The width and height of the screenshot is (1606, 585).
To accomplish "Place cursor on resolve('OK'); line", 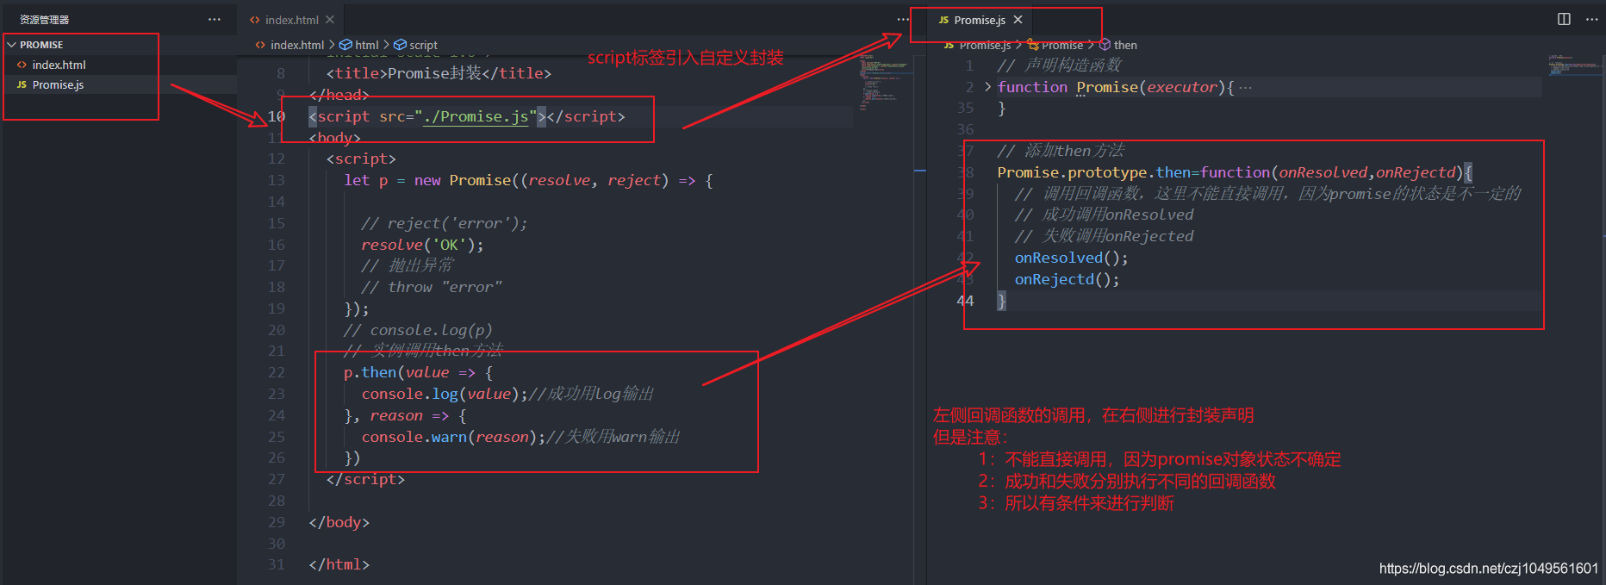I will [422, 245].
